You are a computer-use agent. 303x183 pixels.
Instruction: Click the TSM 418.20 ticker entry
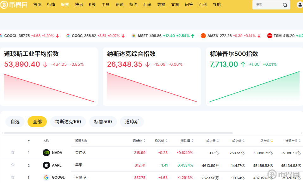(285, 36)
